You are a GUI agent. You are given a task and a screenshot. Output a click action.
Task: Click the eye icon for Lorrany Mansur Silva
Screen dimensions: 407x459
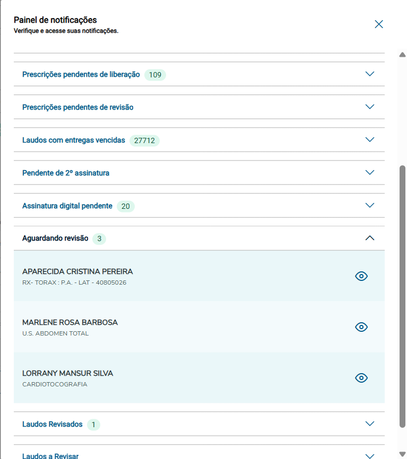coord(361,378)
